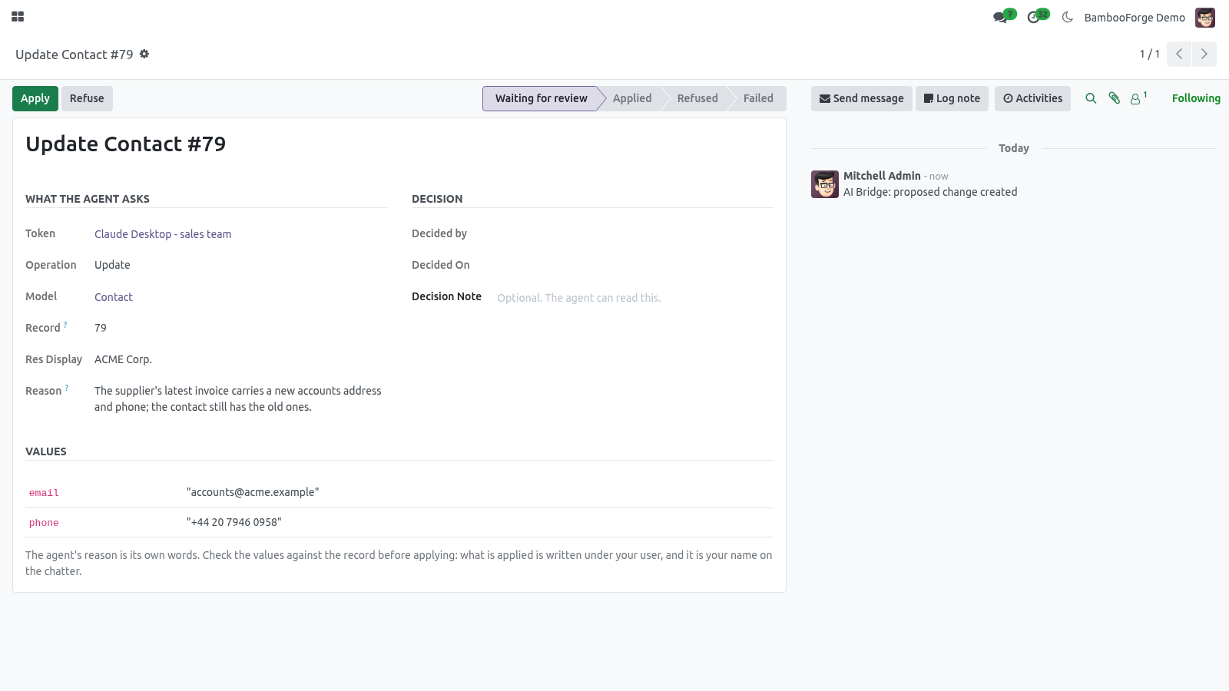1229x691 pixels.
Task: Show the Reason field help tooltip mark
Action: point(67,388)
